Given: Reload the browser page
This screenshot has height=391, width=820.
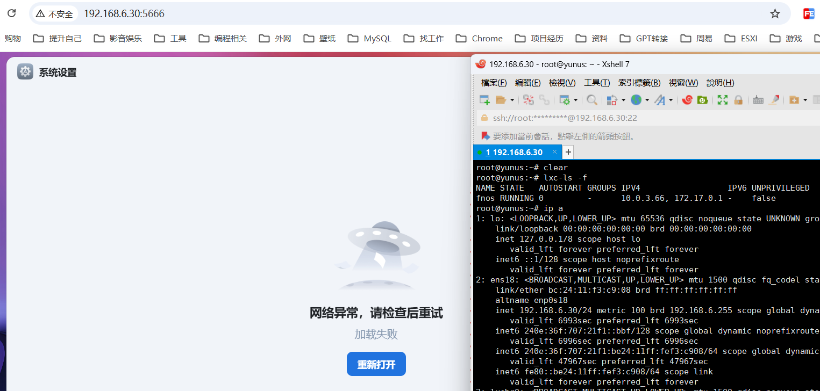Looking at the screenshot, I should (11, 13).
